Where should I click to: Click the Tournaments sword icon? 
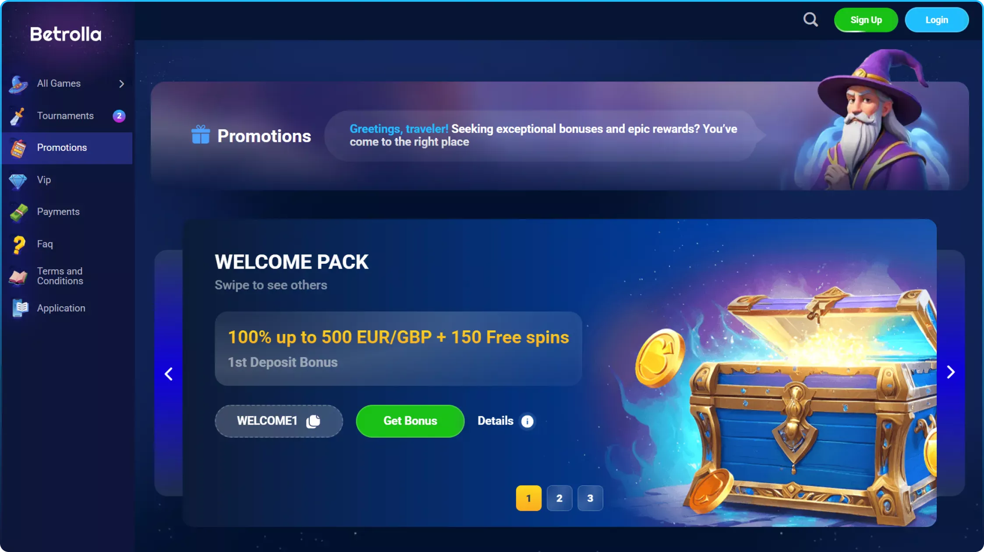[18, 116]
